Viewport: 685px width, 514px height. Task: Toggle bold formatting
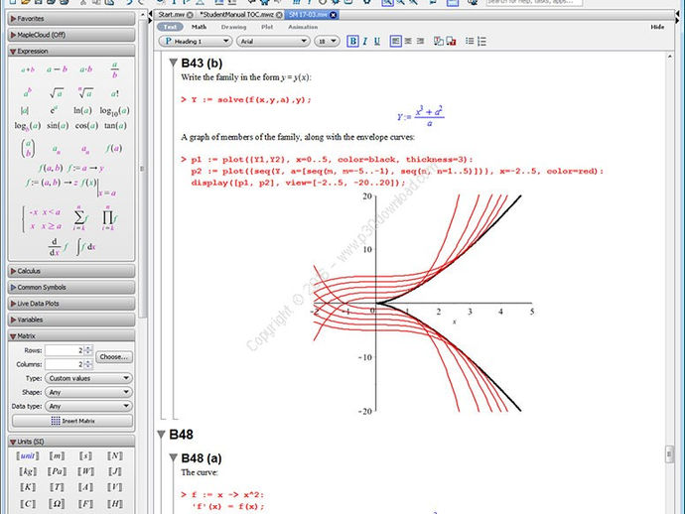click(352, 41)
